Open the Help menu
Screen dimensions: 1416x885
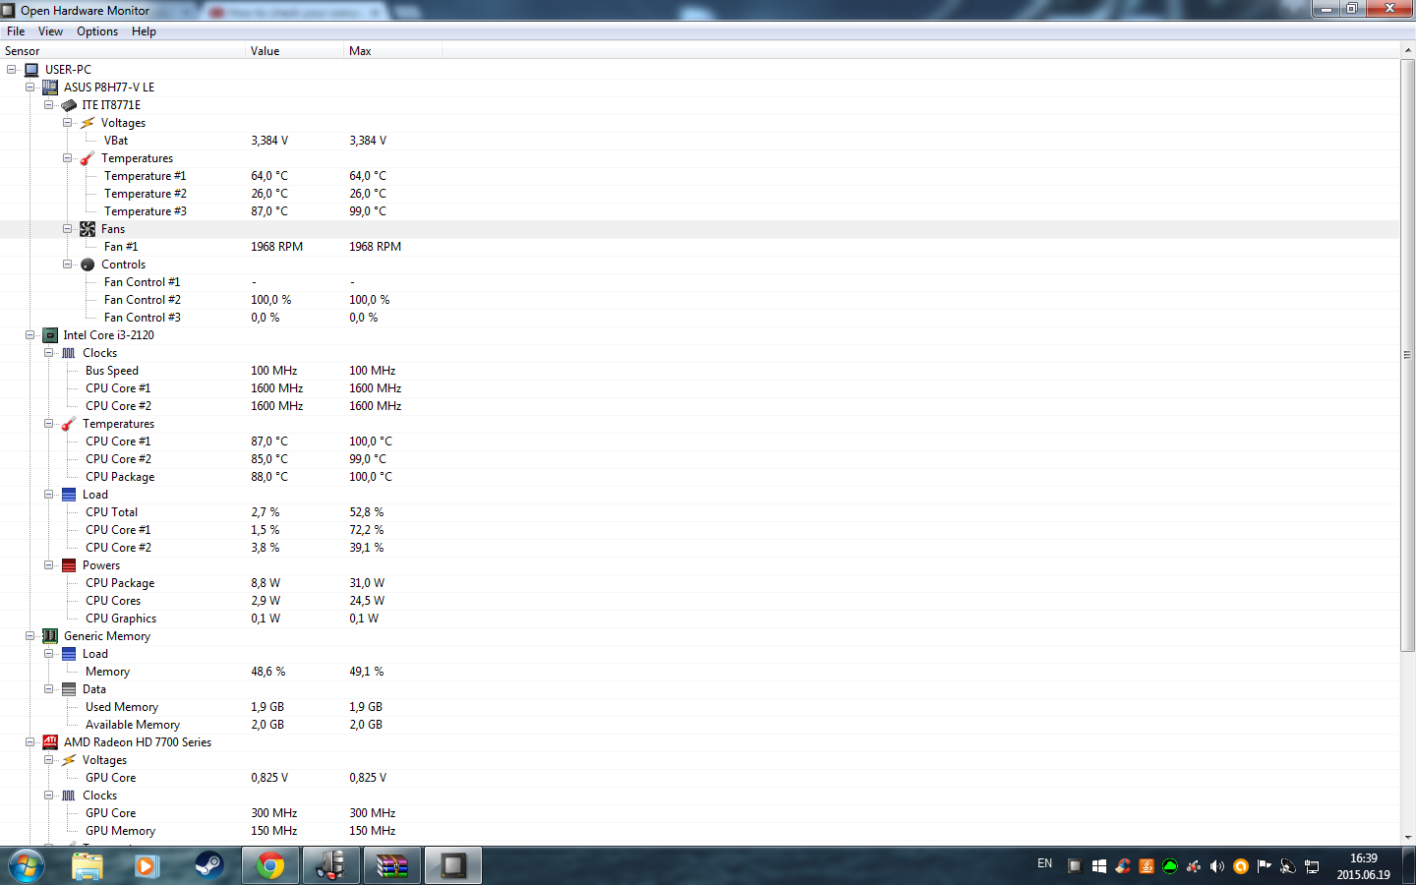coord(144,31)
